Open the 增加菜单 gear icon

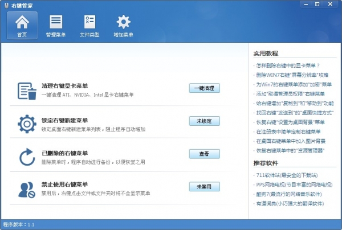pos(123,26)
